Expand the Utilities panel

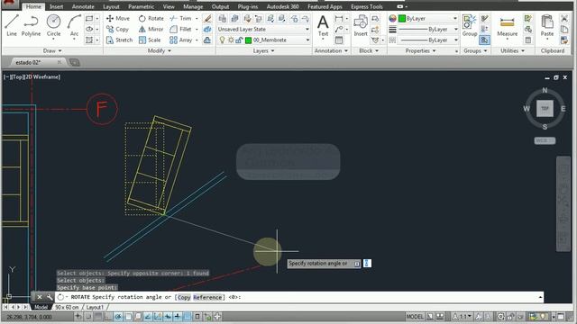coord(513,50)
